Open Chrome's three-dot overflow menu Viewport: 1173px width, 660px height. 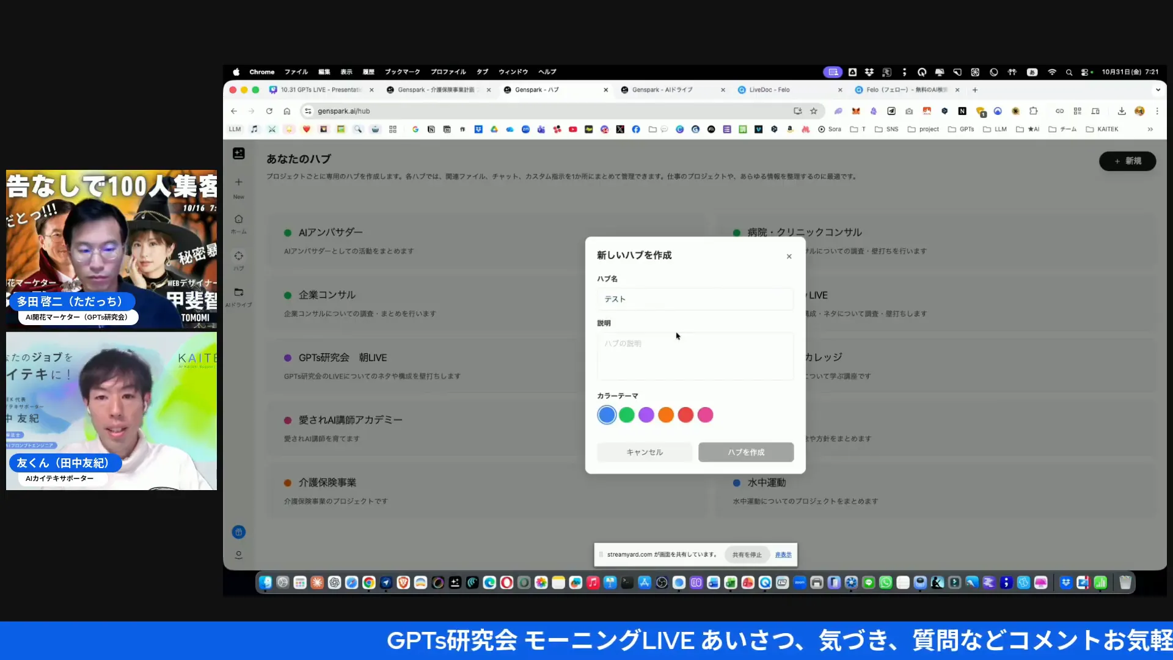(x=1158, y=111)
